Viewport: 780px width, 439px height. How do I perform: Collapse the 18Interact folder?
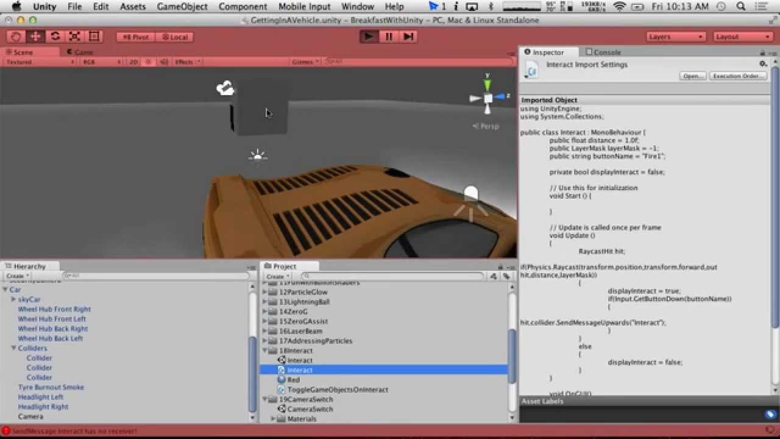point(265,351)
